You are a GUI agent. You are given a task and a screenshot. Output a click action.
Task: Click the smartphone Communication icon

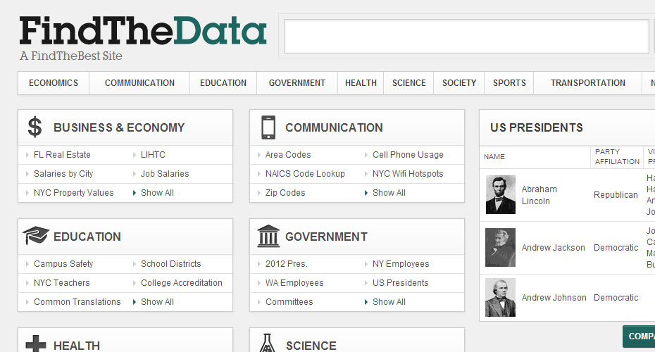click(x=268, y=127)
